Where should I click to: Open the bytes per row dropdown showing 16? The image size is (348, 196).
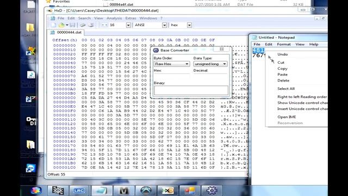[128, 25]
